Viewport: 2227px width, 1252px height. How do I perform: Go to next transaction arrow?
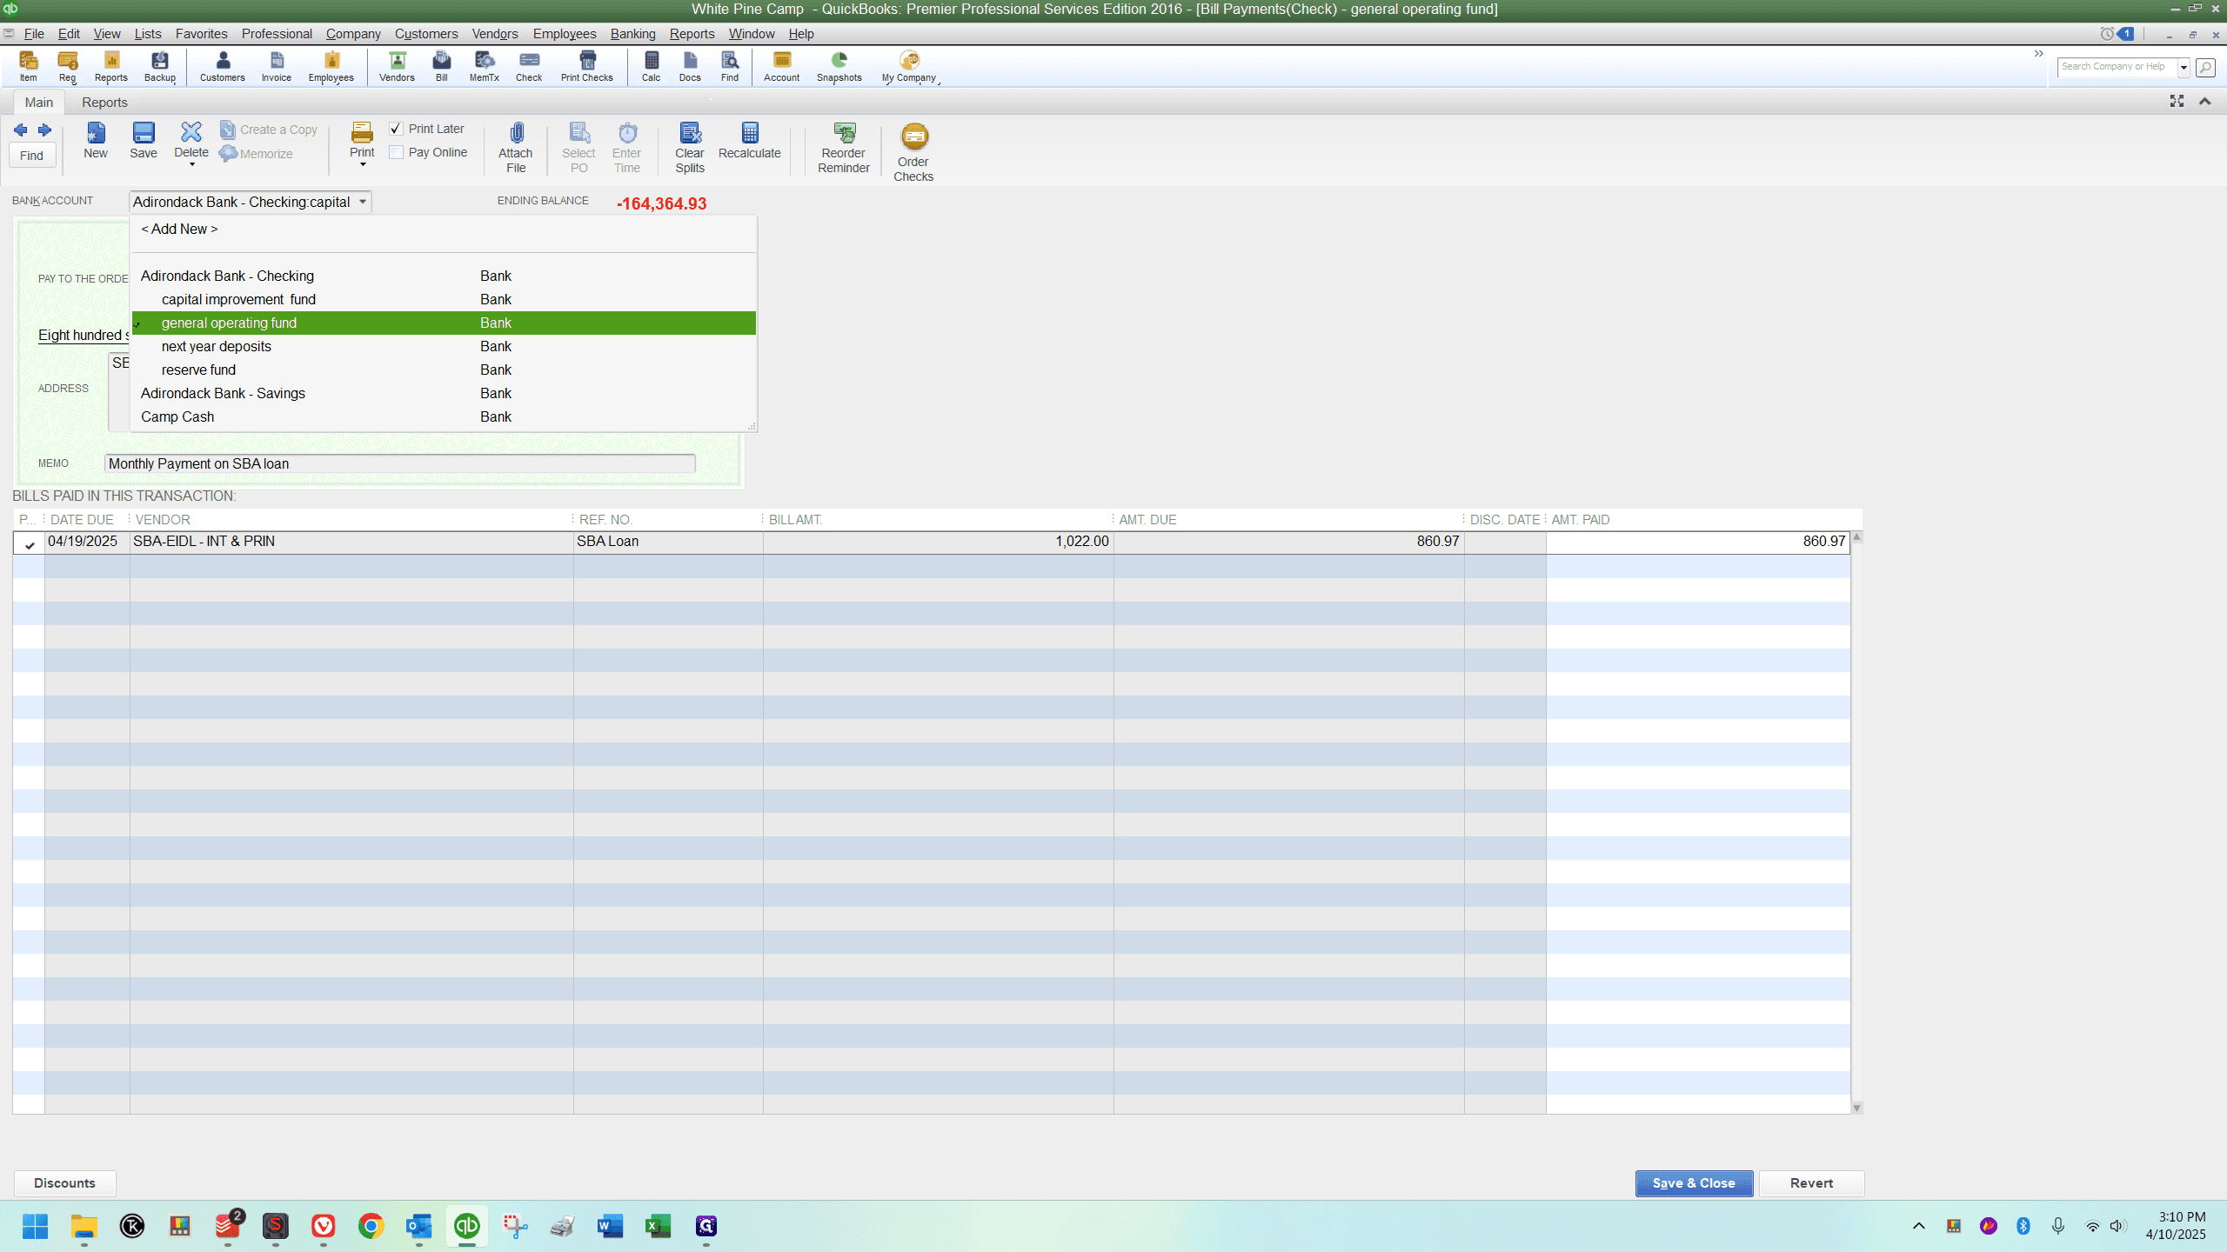coord(44,130)
